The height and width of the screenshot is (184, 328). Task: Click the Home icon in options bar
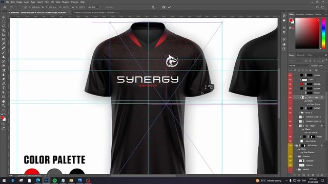click(5, 7)
